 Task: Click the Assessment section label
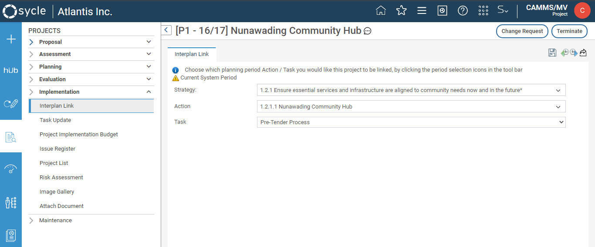55,54
